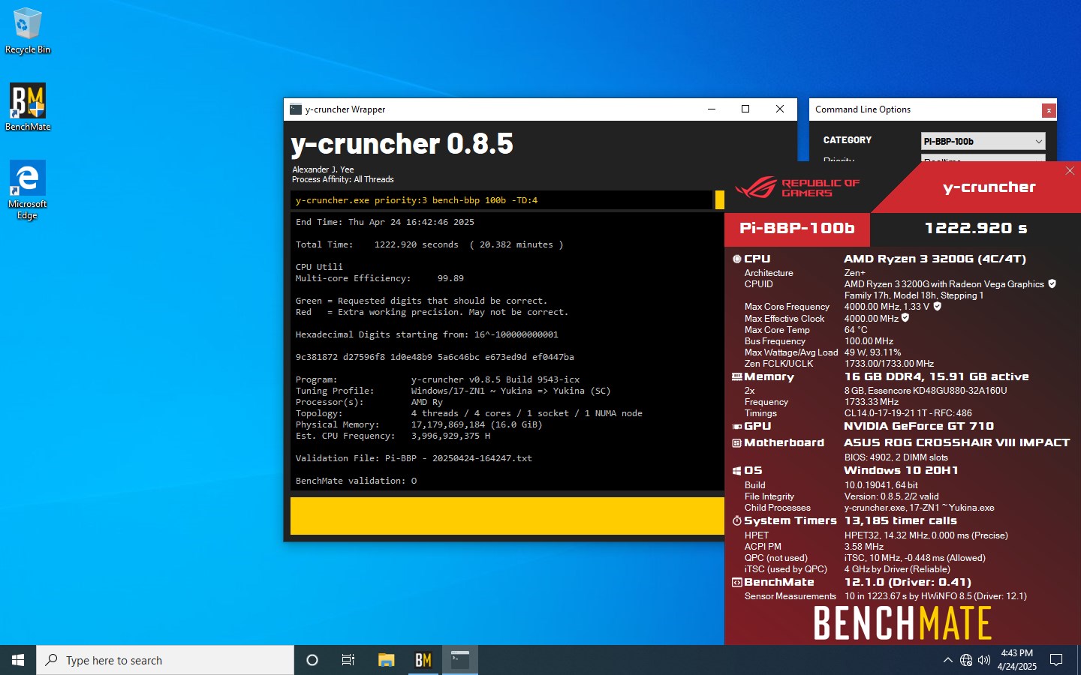This screenshot has height=675, width=1081.
Task: Click the Total Time line in console
Action: pos(429,244)
